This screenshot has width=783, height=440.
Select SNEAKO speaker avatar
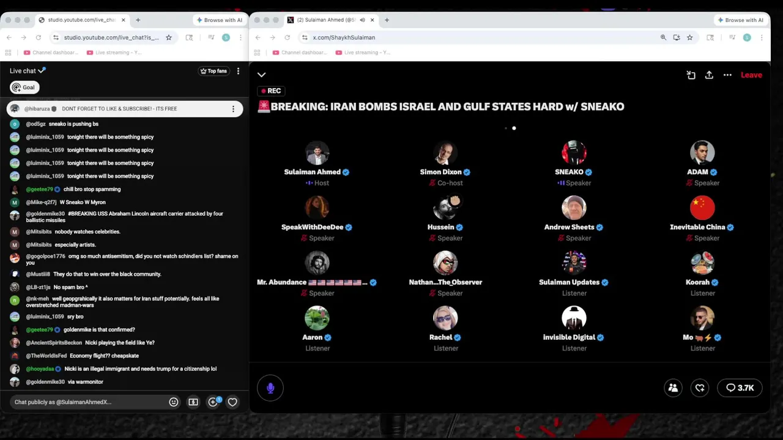click(574, 153)
